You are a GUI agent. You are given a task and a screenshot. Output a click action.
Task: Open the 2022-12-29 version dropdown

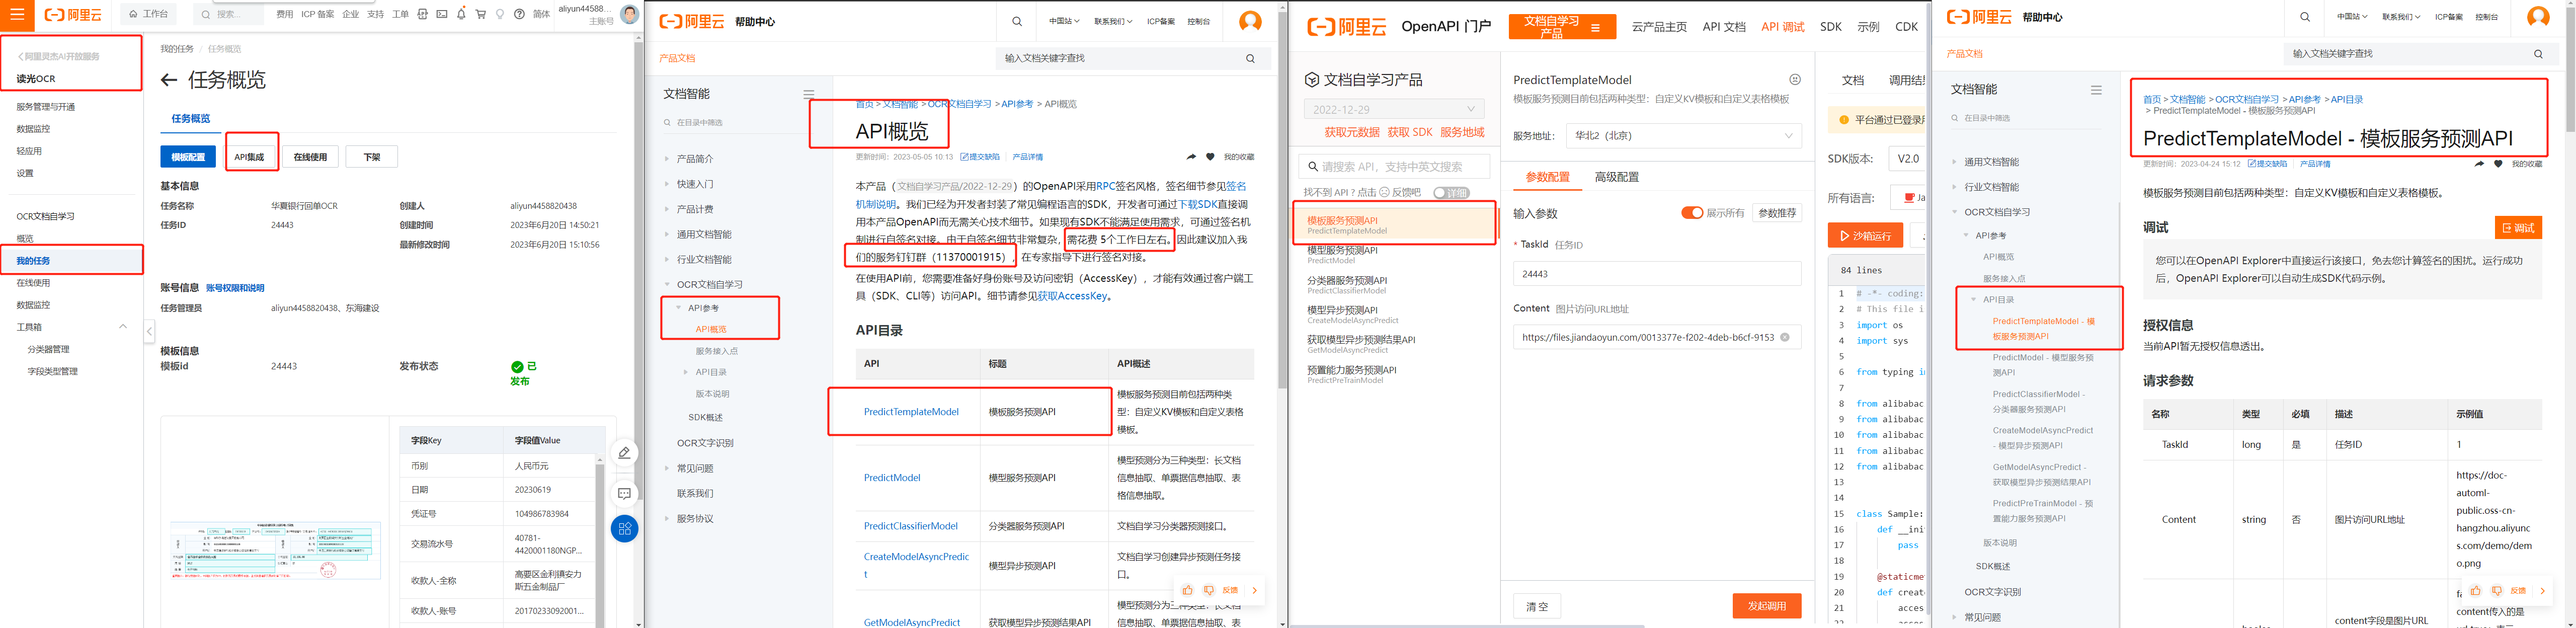pos(1394,109)
